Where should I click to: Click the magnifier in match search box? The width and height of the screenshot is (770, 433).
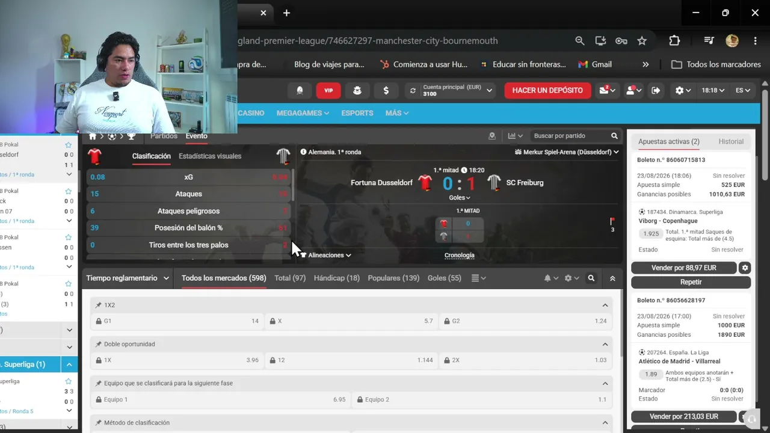coord(614,136)
